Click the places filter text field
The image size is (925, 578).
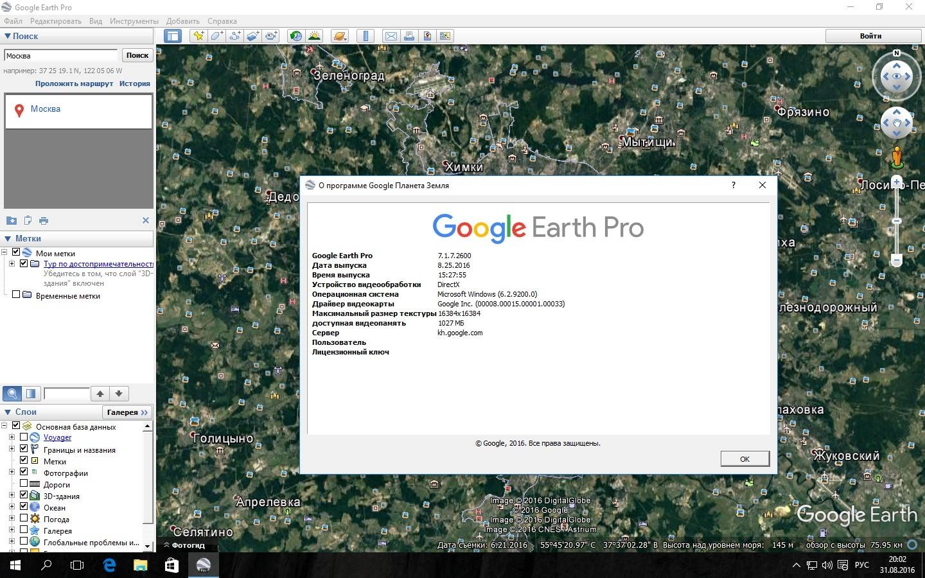[x=66, y=394]
